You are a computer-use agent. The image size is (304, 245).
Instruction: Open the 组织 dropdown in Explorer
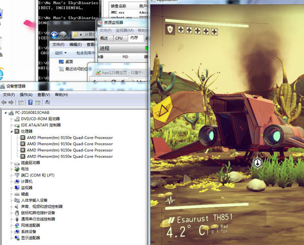tap(61, 53)
